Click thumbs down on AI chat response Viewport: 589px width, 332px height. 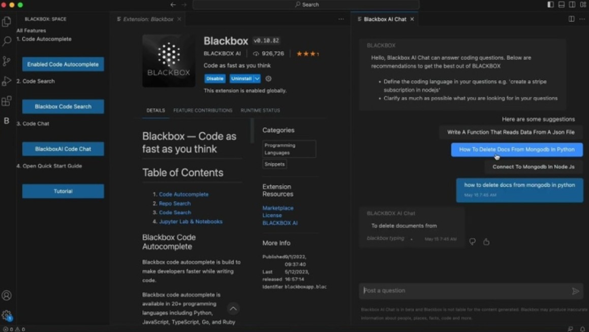pos(473,242)
